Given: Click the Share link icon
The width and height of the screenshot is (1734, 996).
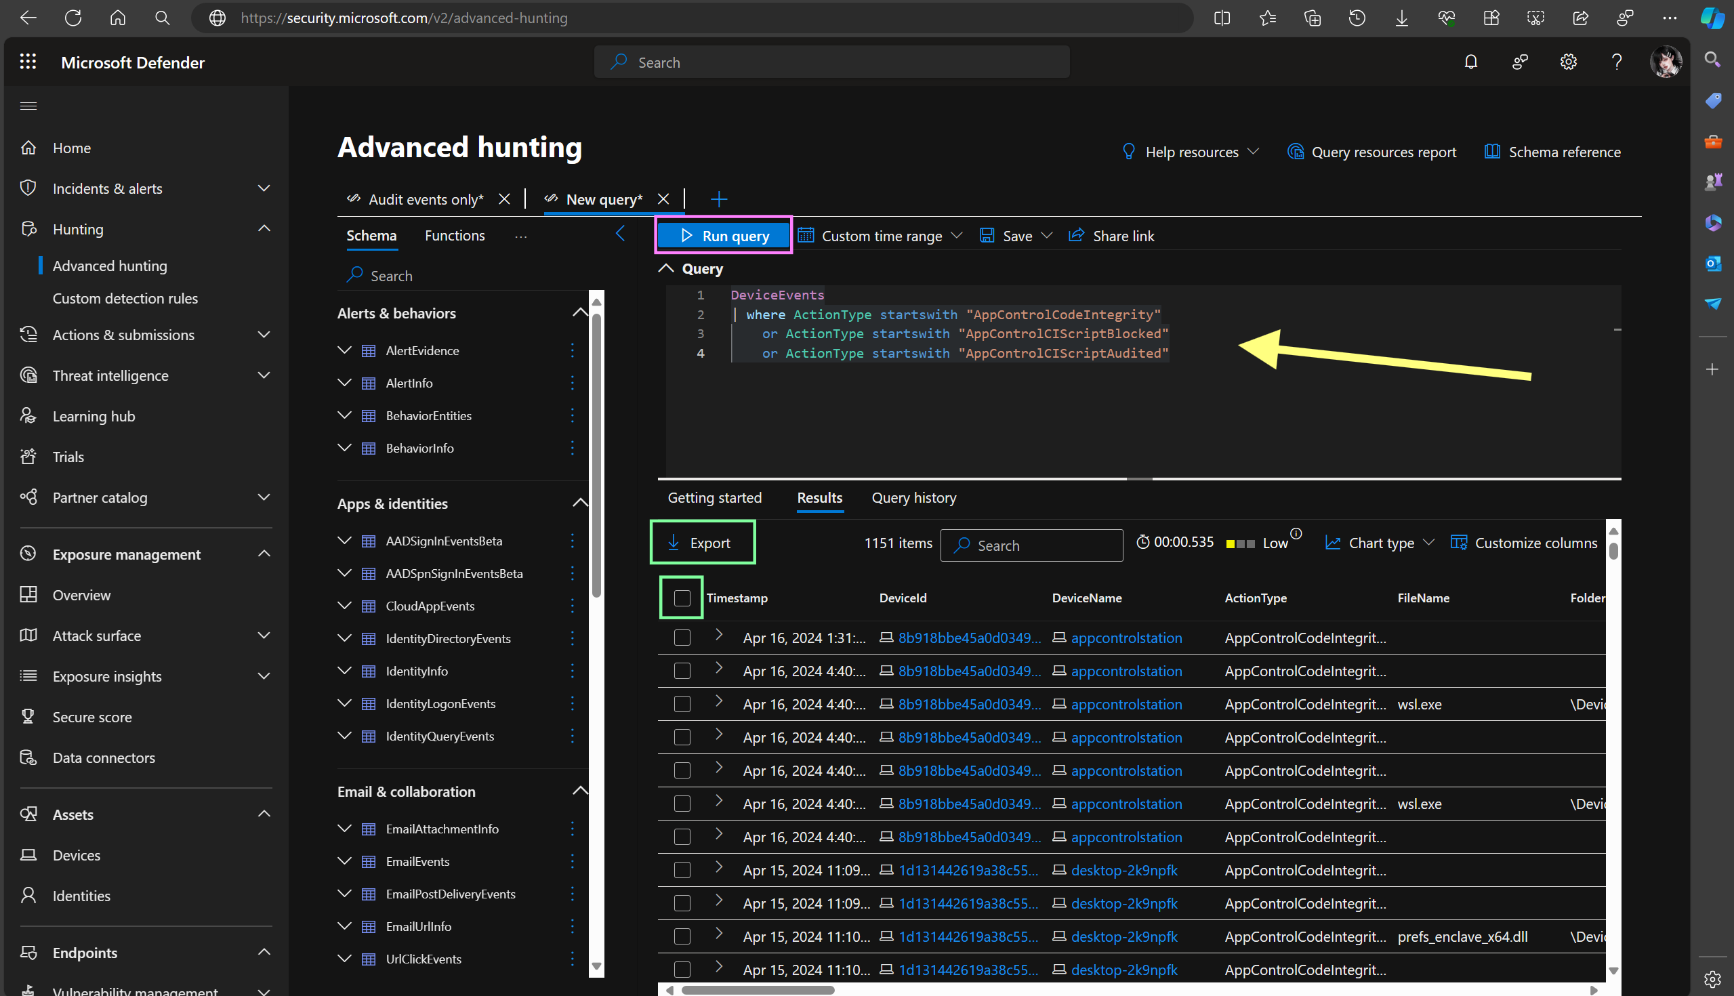Looking at the screenshot, I should (1076, 236).
